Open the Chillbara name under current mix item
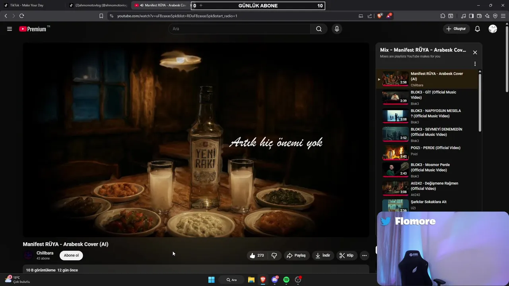This screenshot has width=509, height=286. (417, 85)
